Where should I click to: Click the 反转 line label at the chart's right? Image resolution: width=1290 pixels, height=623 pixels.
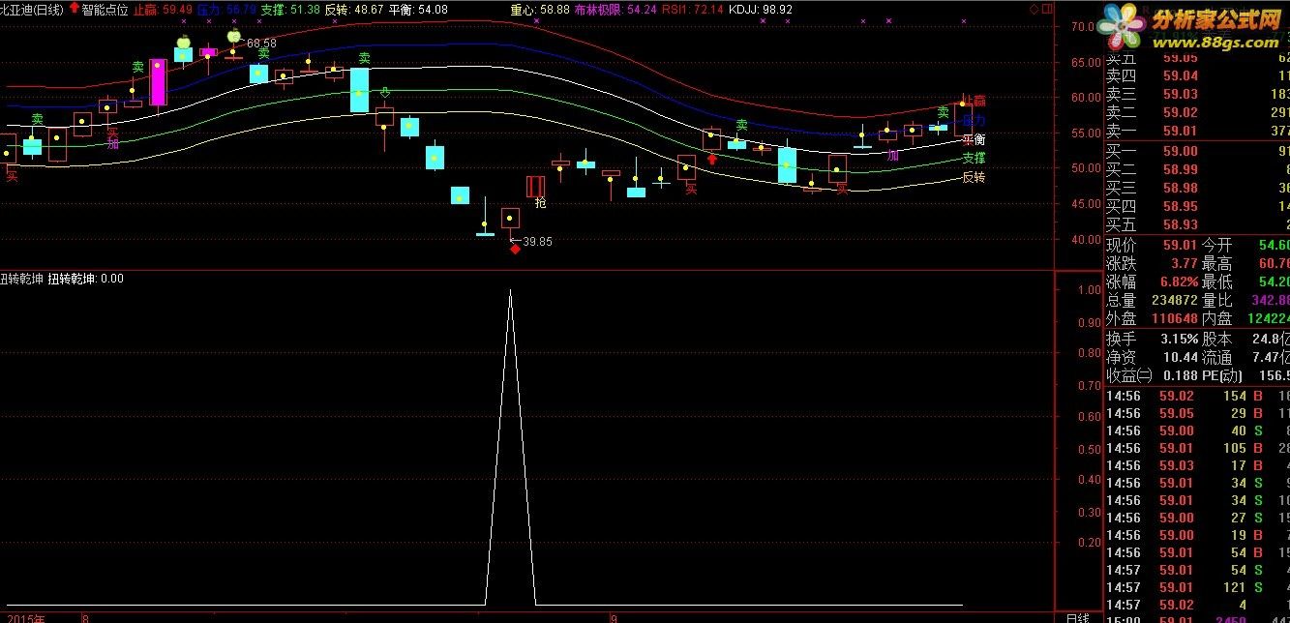tap(974, 177)
